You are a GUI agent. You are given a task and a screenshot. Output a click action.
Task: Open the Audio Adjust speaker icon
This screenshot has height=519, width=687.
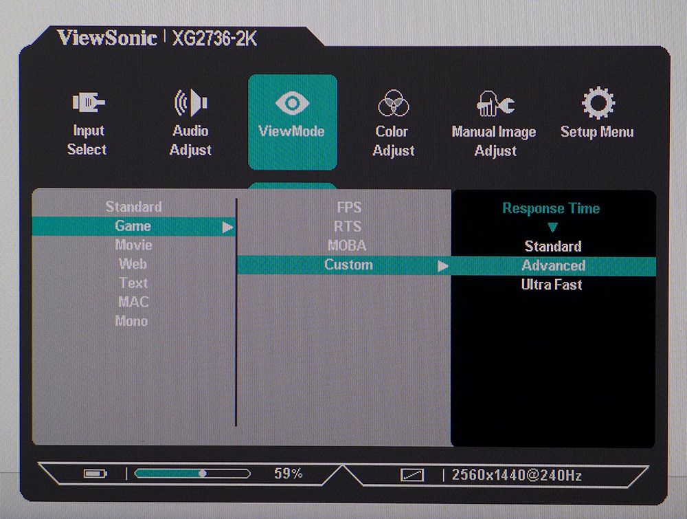click(x=191, y=102)
